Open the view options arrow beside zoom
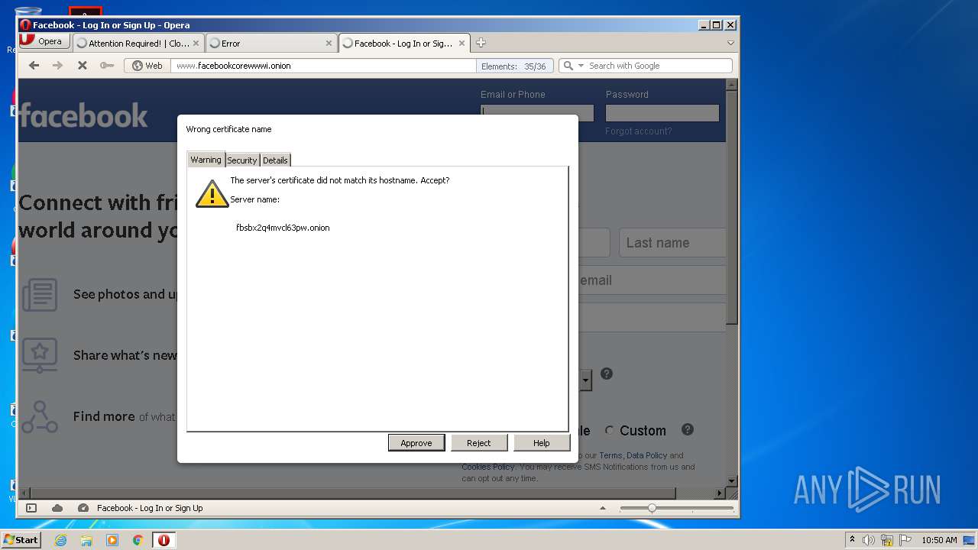The image size is (978, 550). [602, 508]
